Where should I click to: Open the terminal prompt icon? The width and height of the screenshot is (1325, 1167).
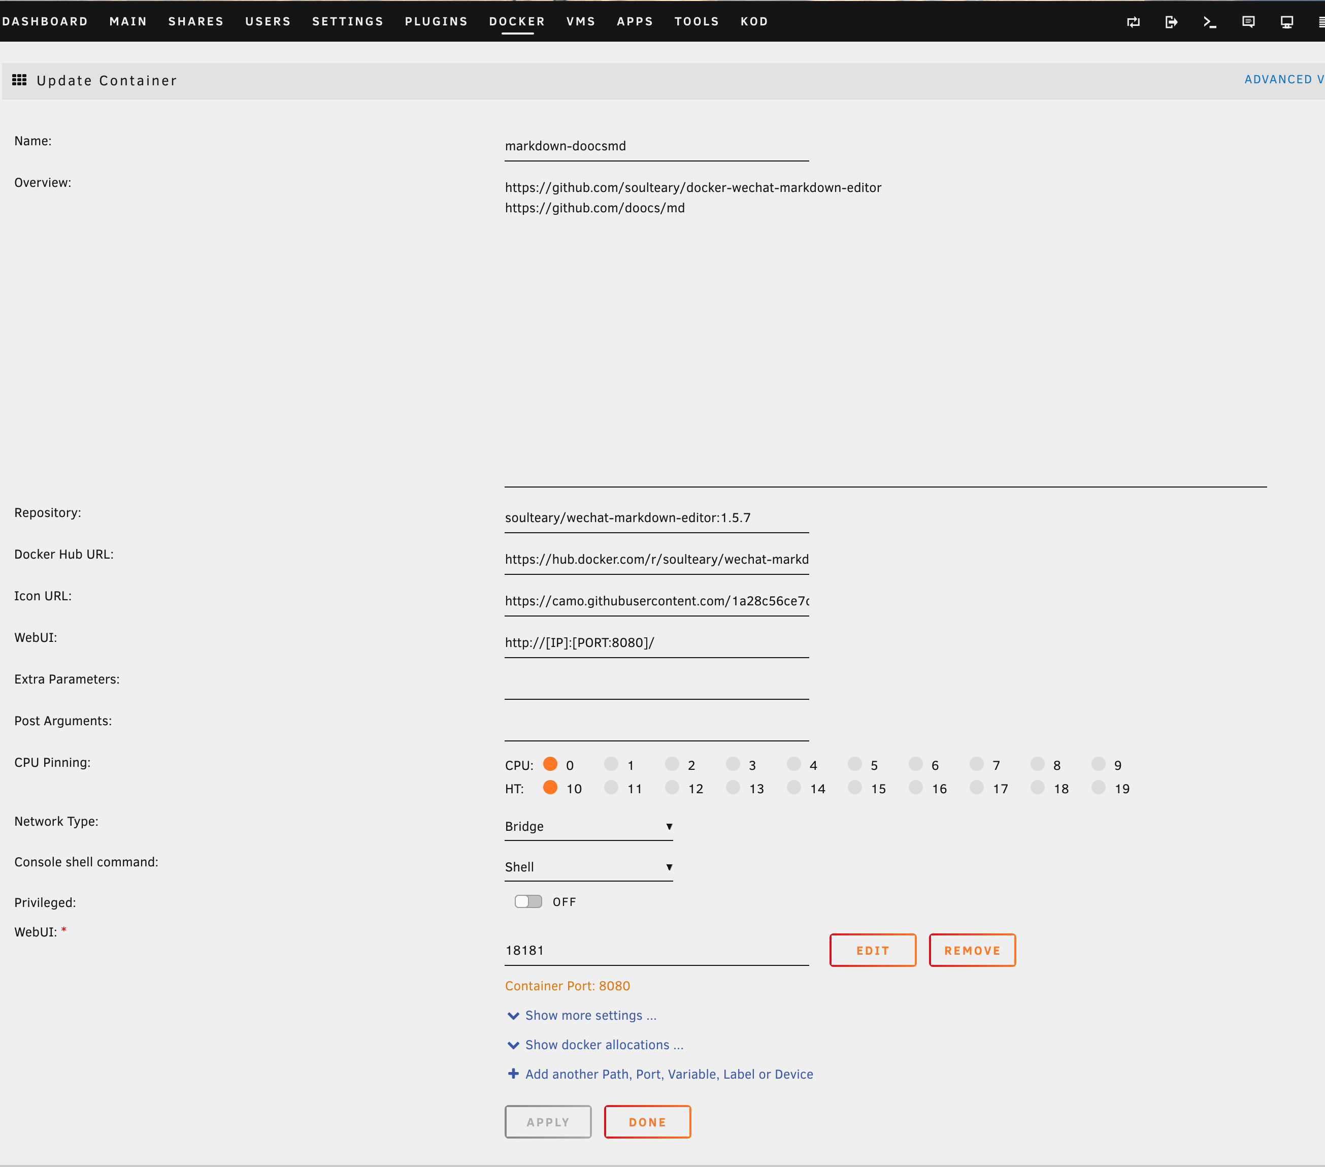(x=1210, y=22)
